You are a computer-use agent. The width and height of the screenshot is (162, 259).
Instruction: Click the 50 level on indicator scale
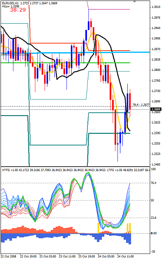pyautogui.click(x=153, y=200)
